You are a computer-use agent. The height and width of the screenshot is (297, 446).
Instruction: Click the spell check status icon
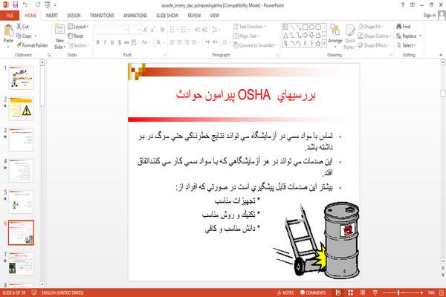pos(34,293)
